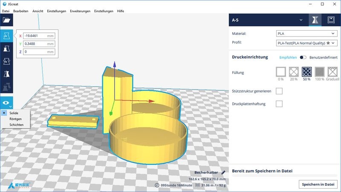This screenshot has width=341, height=192.
Task: Enable Stützstruktur generieren checkbox
Action: click(x=279, y=91)
